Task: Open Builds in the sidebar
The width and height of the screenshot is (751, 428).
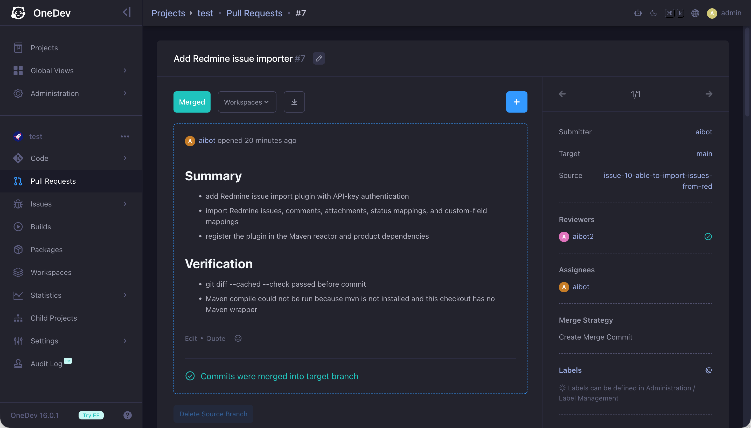Action: pyautogui.click(x=71, y=227)
